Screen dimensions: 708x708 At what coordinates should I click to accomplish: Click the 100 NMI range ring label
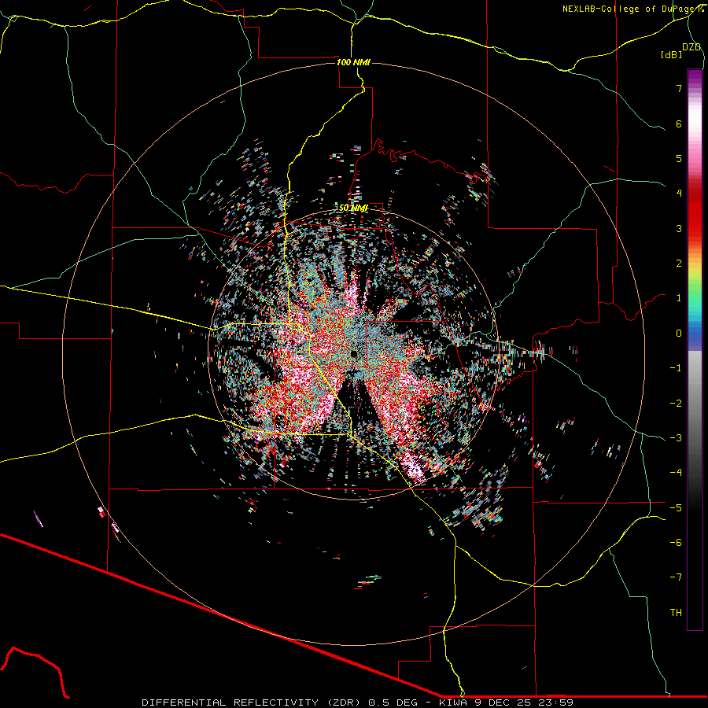(353, 62)
